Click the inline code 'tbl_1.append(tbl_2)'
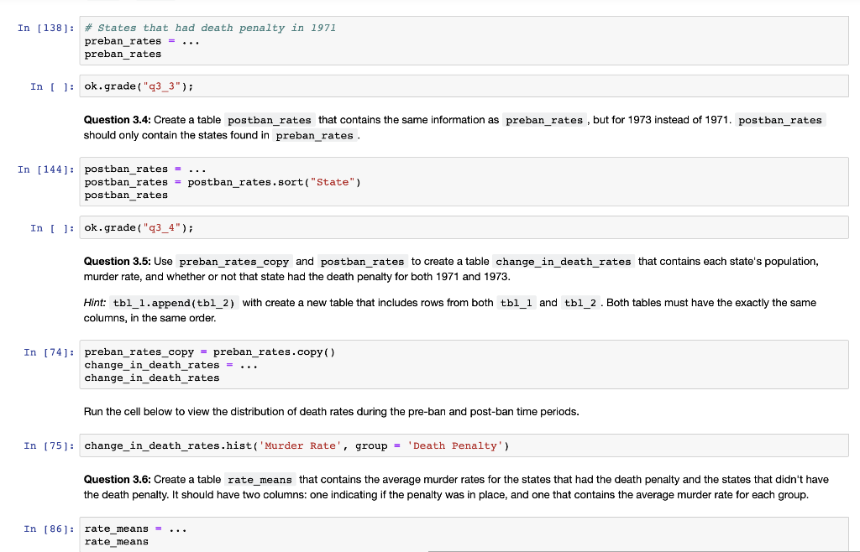860x552 pixels. click(174, 303)
